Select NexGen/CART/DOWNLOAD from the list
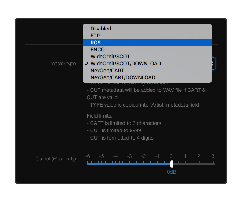This screenshot has width=242, height=202. [123, 77]
